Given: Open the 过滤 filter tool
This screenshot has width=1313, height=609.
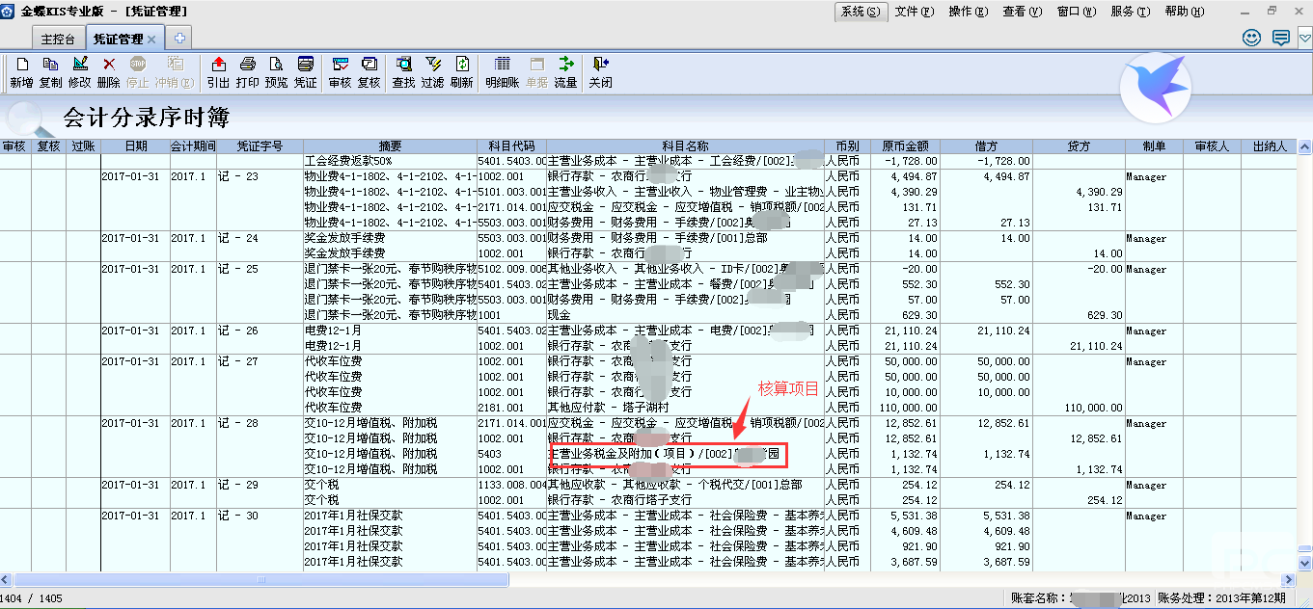Looking at the screenshot, I should pyautogui.click(x=432, y=72).
